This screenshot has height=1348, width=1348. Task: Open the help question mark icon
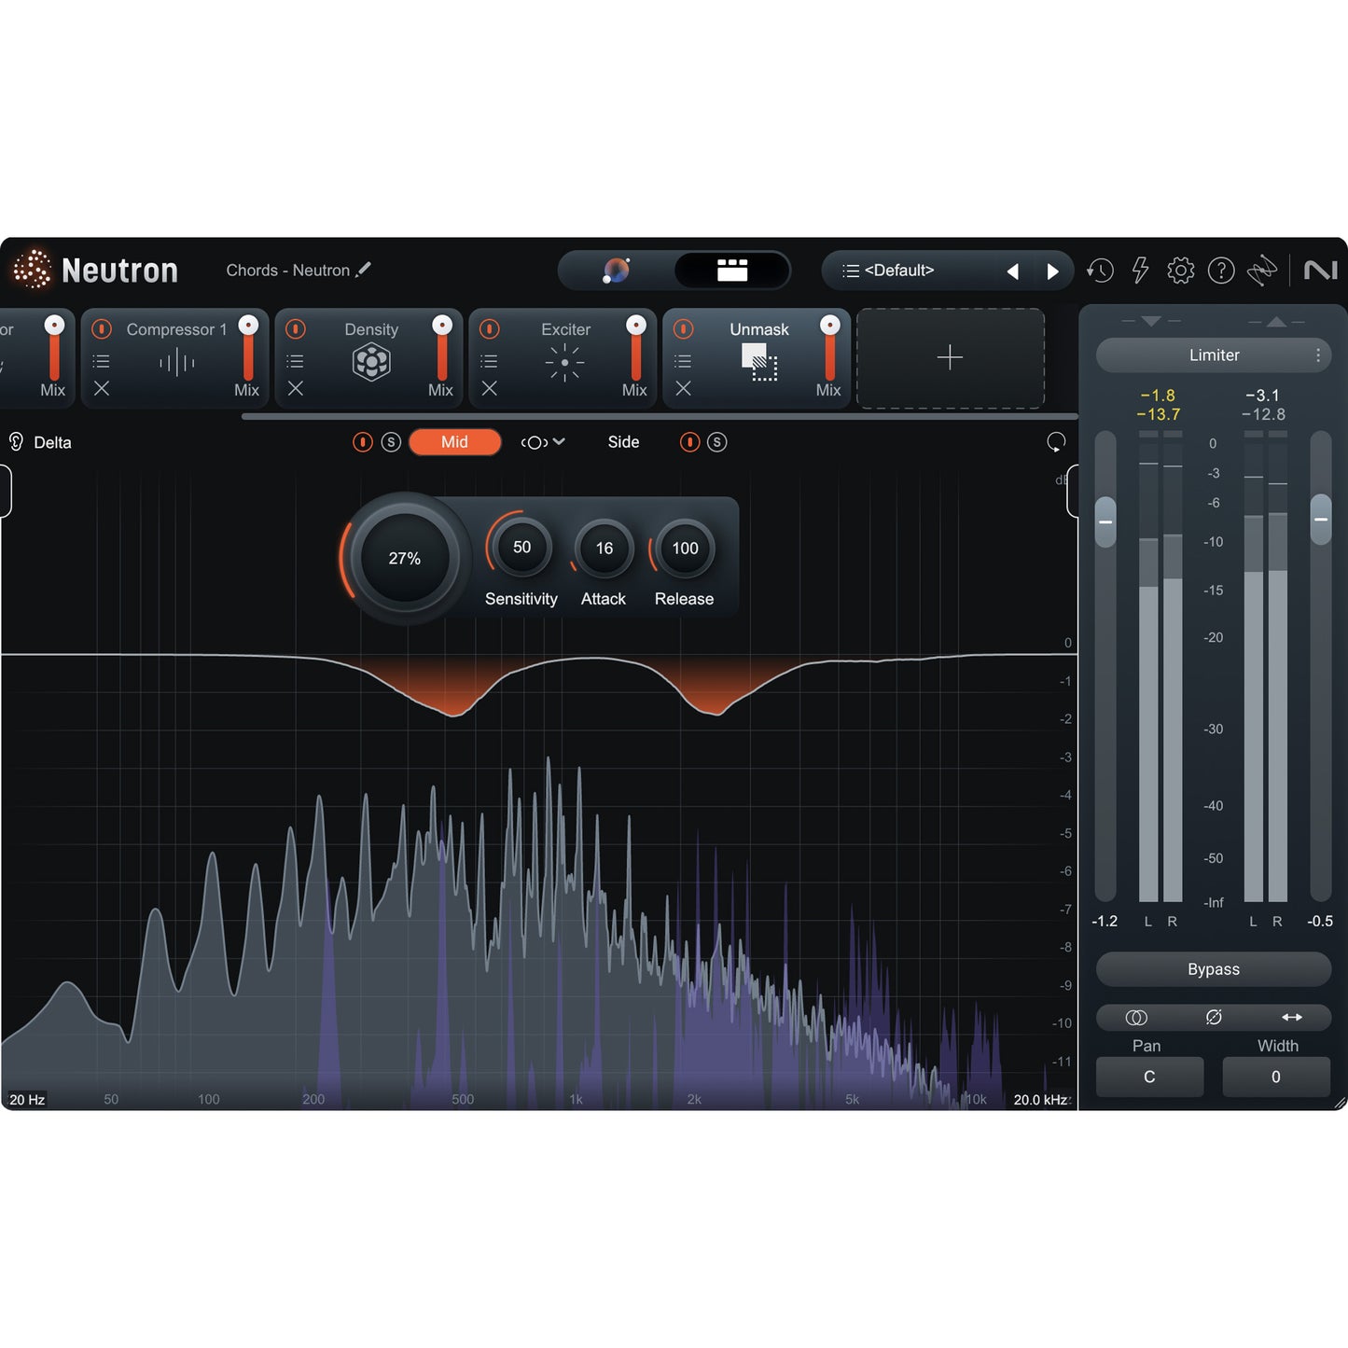[1221, 270]
